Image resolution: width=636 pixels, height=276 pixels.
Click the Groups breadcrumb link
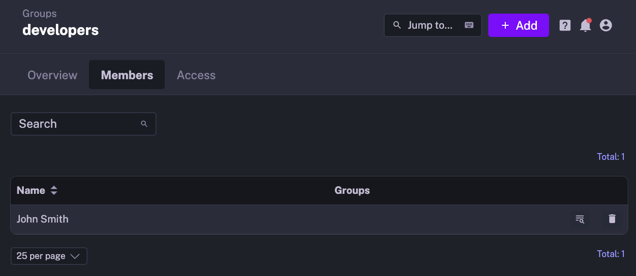tap(39, 14)
